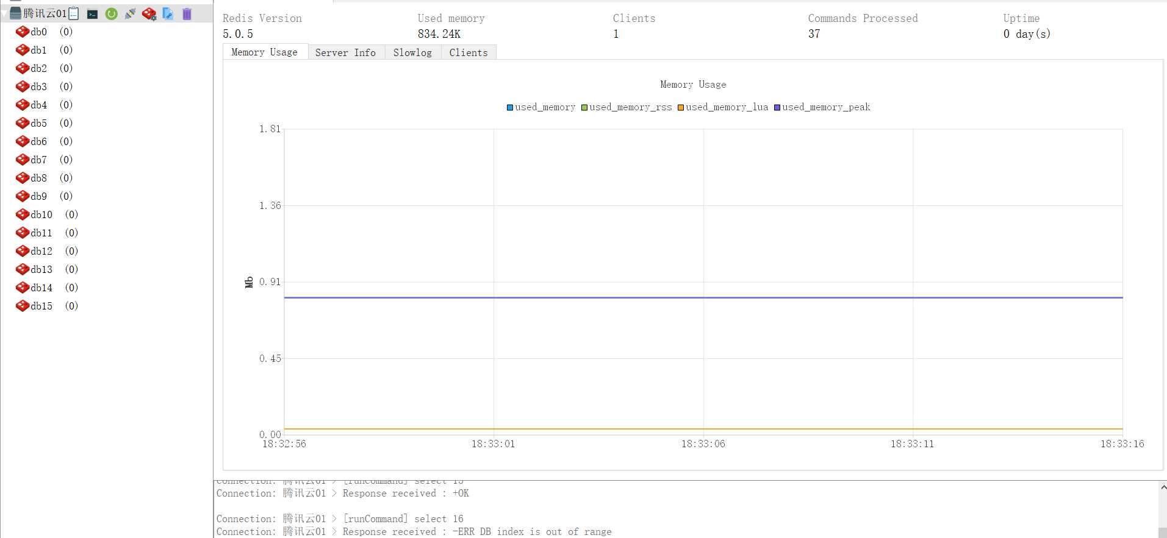This screenshot has width=1167, height=538.
Task: Toggle used_memory legend blue swatch
Action: pos(510,108)
